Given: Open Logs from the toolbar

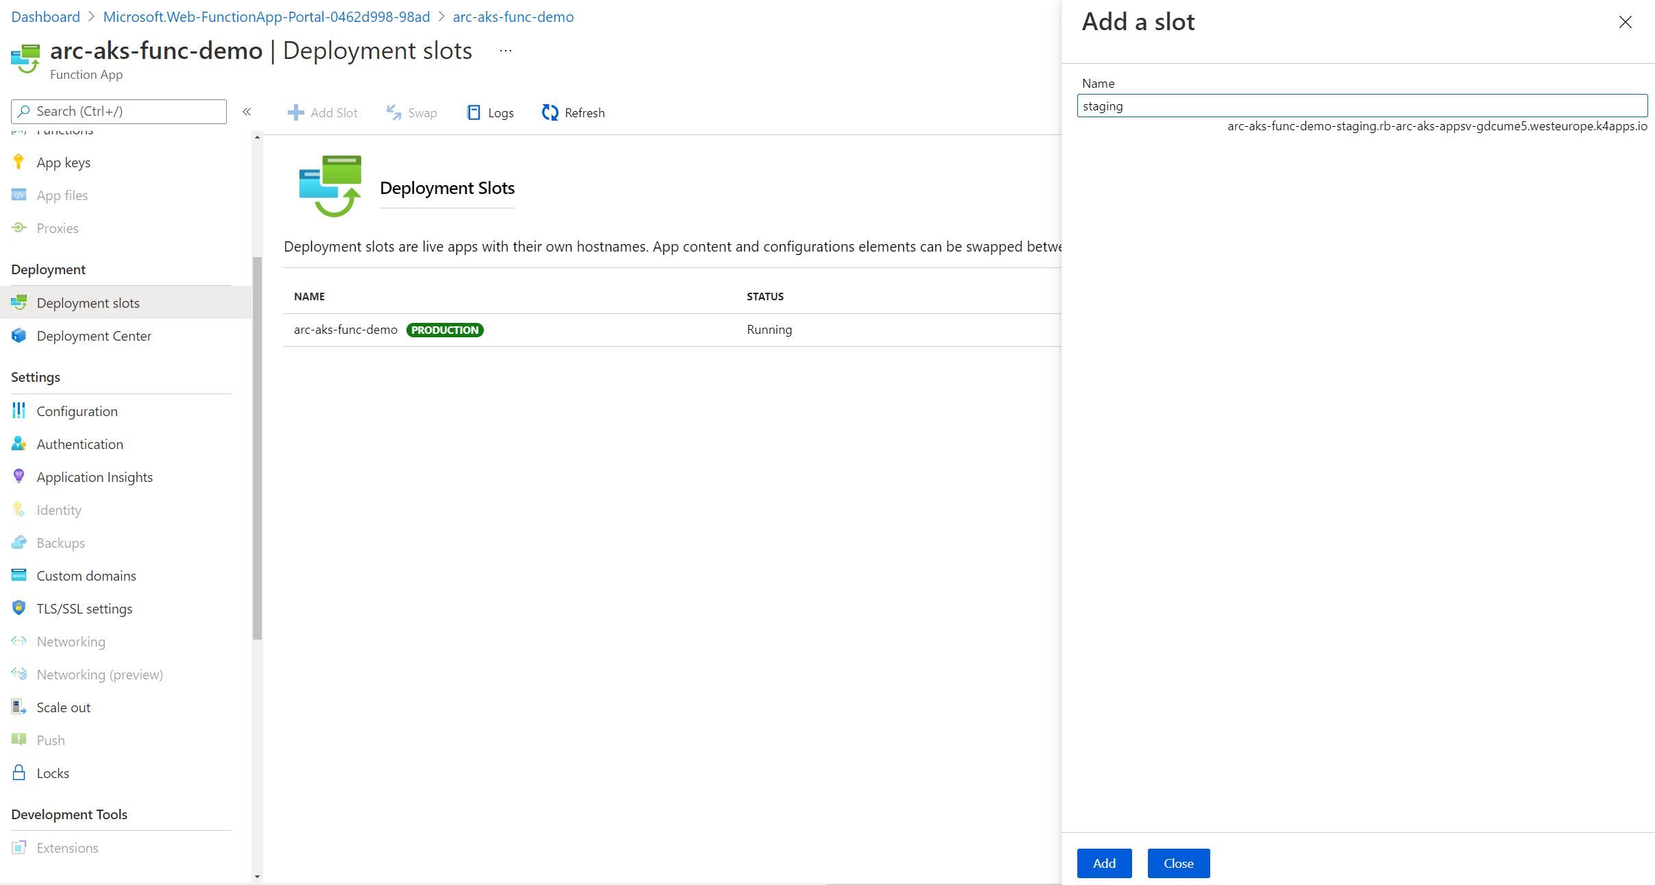Looking at the screenshot, I should click(x=490, y=112).
